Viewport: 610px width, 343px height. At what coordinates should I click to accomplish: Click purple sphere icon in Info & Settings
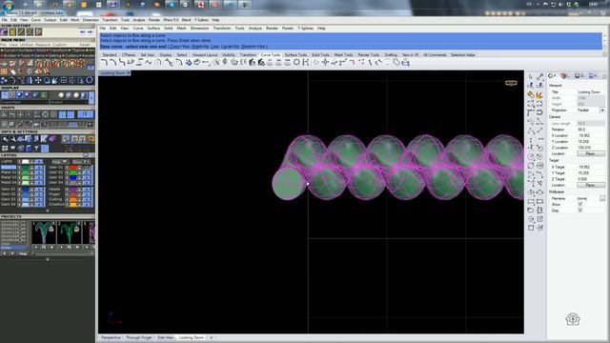(x=52, y=139)
